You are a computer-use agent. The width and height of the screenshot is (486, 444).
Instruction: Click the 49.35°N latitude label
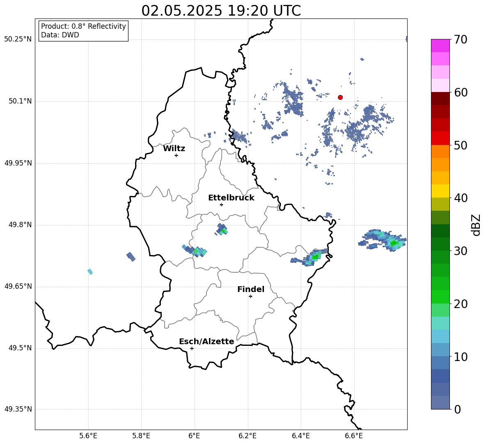point(18,409)
